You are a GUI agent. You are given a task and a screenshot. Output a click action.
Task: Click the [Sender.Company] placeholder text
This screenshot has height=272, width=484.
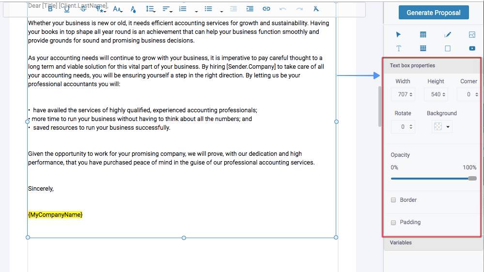(x=251, y=67)
